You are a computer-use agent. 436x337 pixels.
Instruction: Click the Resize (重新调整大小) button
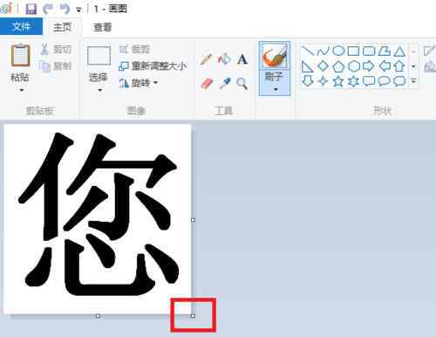(153, 66)
